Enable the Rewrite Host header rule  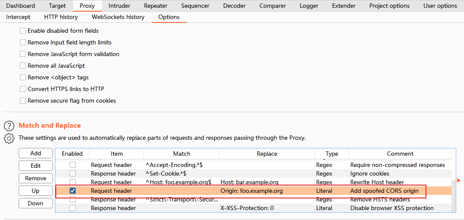point(73,182)
